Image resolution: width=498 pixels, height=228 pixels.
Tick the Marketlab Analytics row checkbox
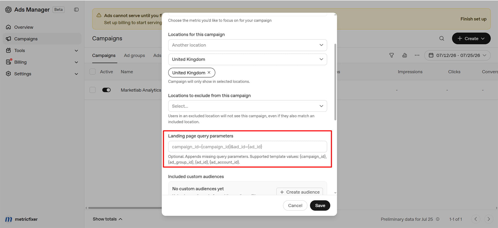tap(93, 90)
